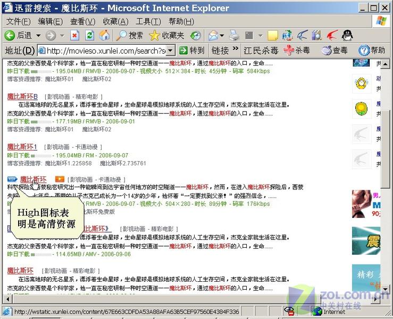The width and height of the screenshot is (393, 319).
Task: Click the download progress bar for 177.19MB
Action: [x=41, y=122]
